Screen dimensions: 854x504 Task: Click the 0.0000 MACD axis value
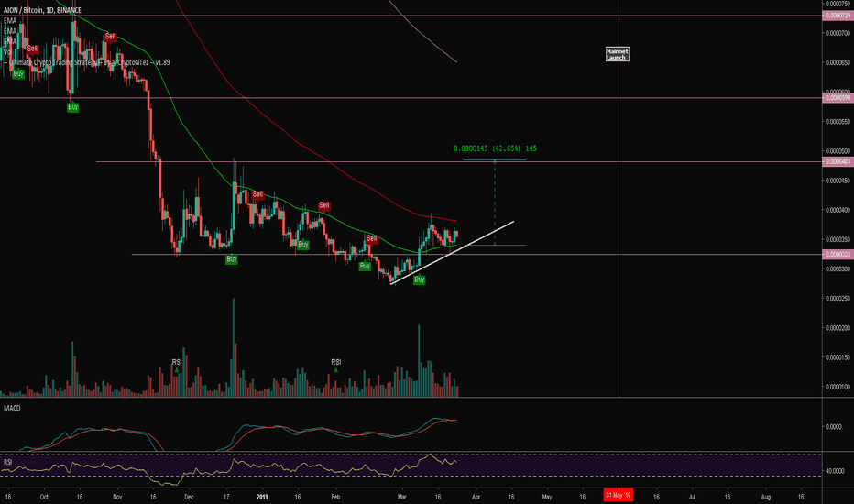[x=833, y=427]
